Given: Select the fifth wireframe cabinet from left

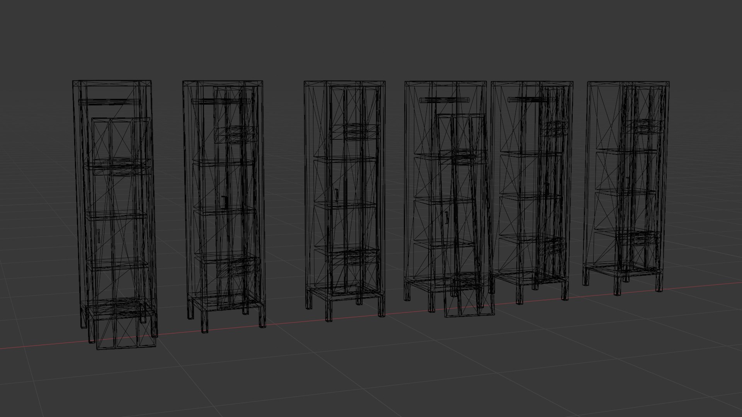Looking at the screenshot, I should pos(532,192).
